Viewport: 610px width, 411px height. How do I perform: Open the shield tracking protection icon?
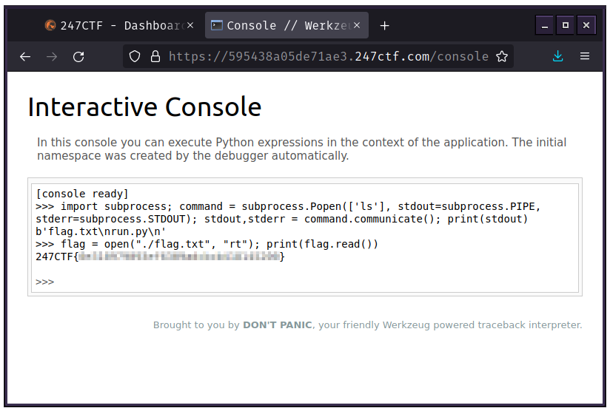pyautogui.click(x=135, y=56)
